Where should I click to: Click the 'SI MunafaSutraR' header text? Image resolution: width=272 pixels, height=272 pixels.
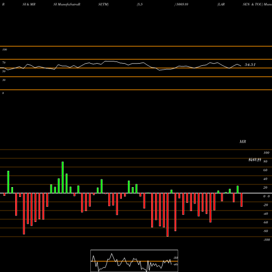pos(67,4)
